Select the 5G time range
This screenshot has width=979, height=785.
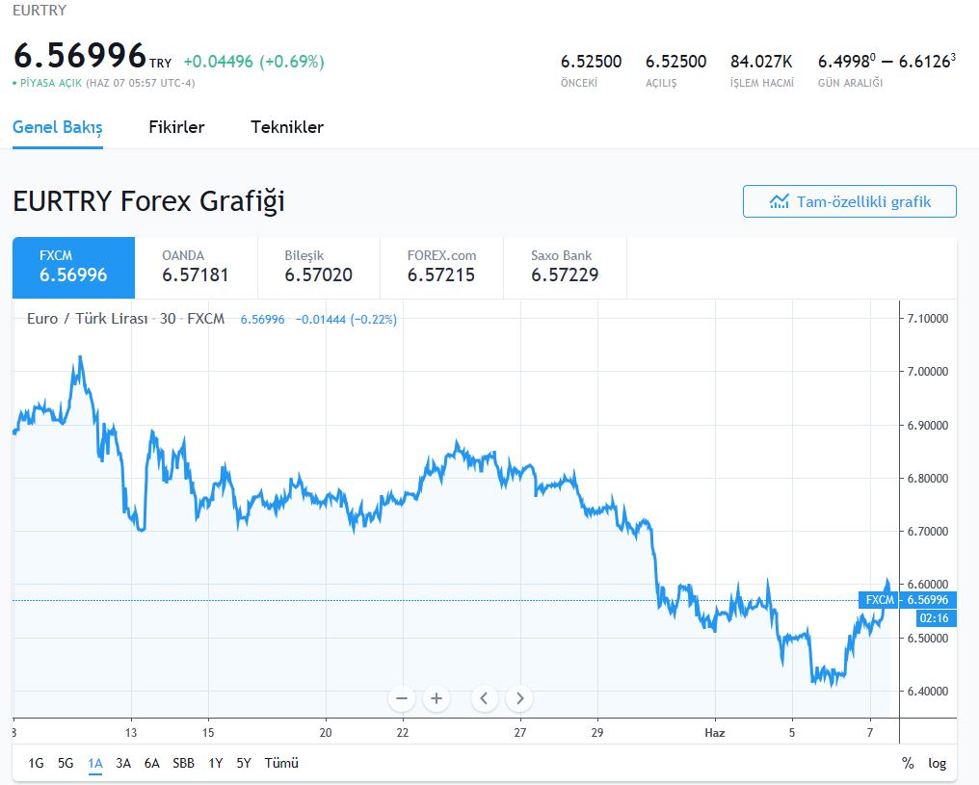pyautogui.click(x=66, y=763)
